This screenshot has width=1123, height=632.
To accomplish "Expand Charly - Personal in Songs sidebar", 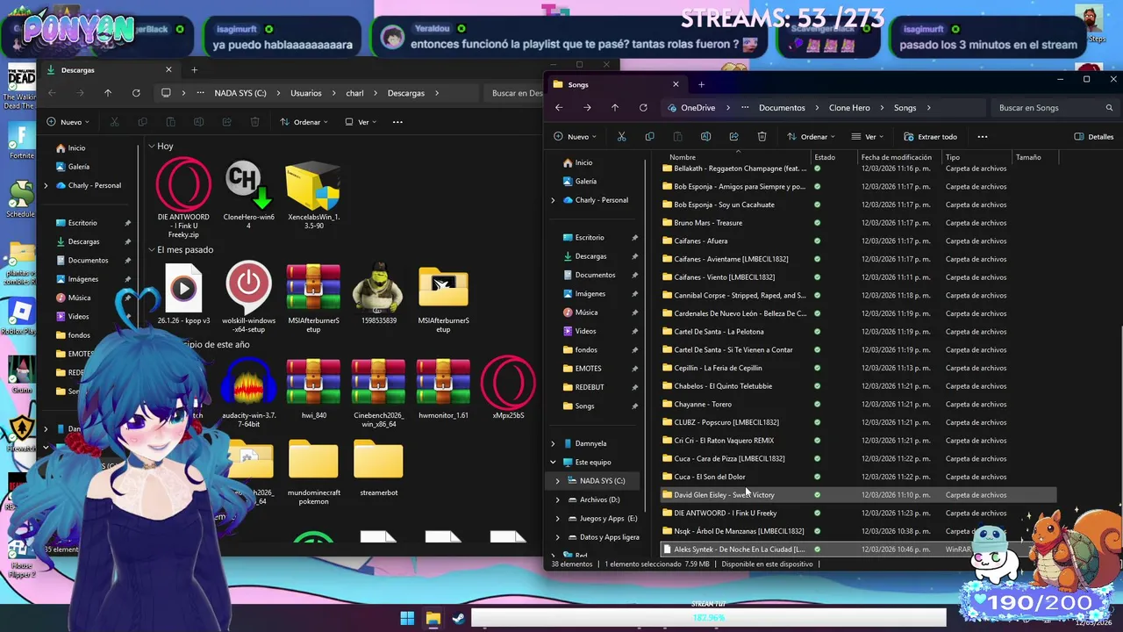I will coord(553,200).
